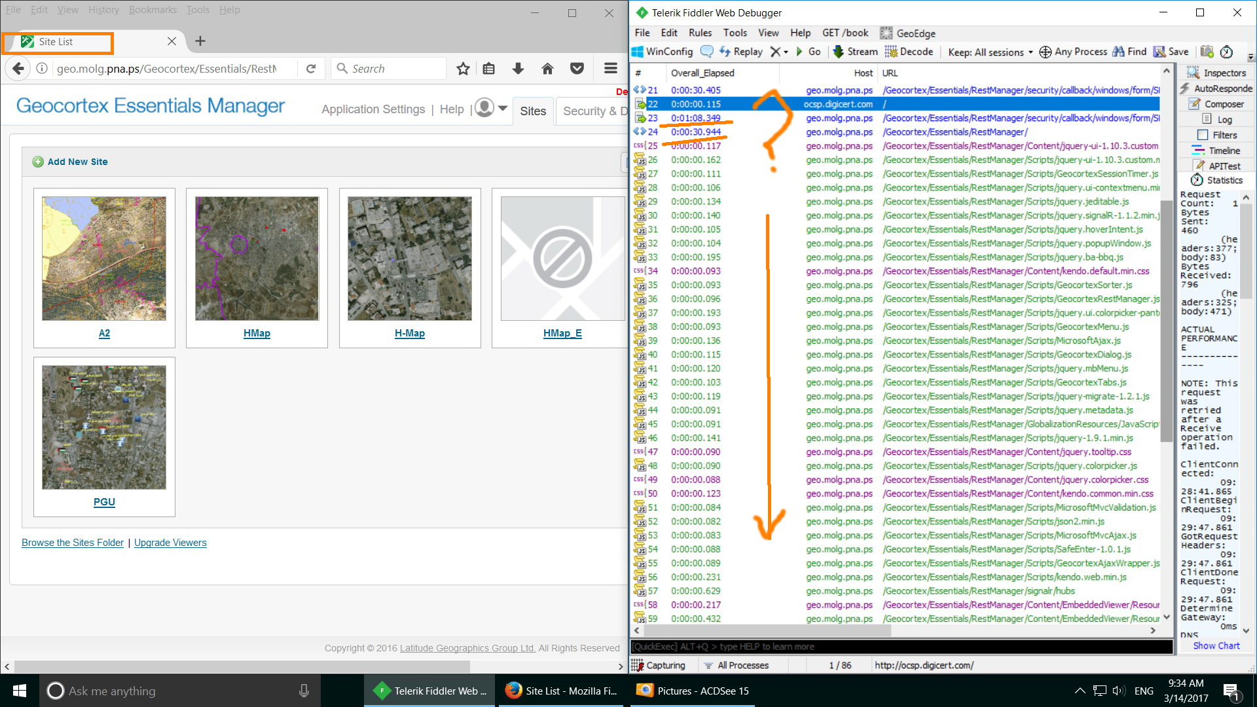Toggle All Processes filter in Fiddler status bar
The height and width of the screenshot is (707, 1257).
pyautogui.click(x=736, y=665)
